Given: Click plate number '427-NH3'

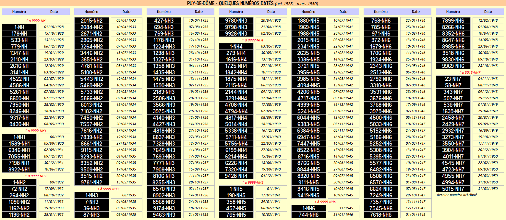Looking at the screenshot, I should click(x=164, y=21).
